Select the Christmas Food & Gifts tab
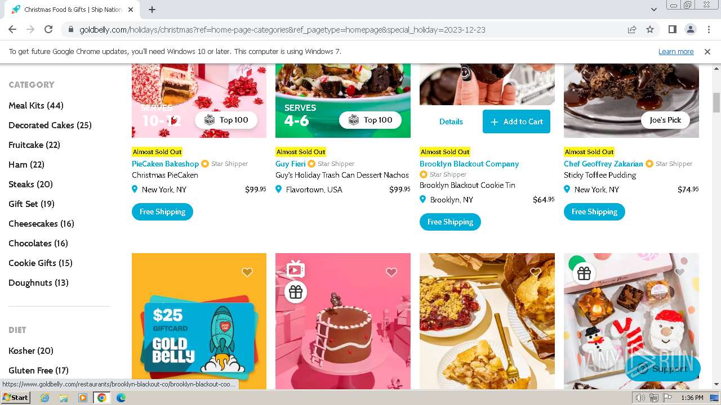This screenshot has width=721, height=405. point(72,10)
